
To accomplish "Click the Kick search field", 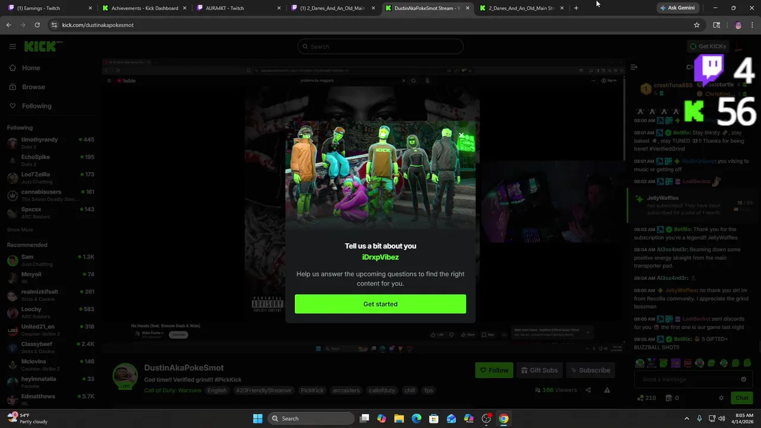I will (380, 46).
